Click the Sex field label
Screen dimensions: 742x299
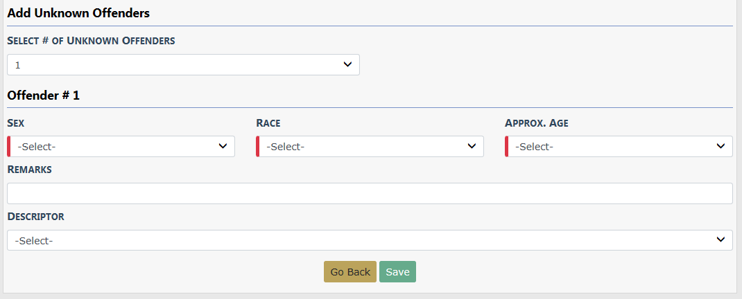pyautogui.click(x=16, y=123)
